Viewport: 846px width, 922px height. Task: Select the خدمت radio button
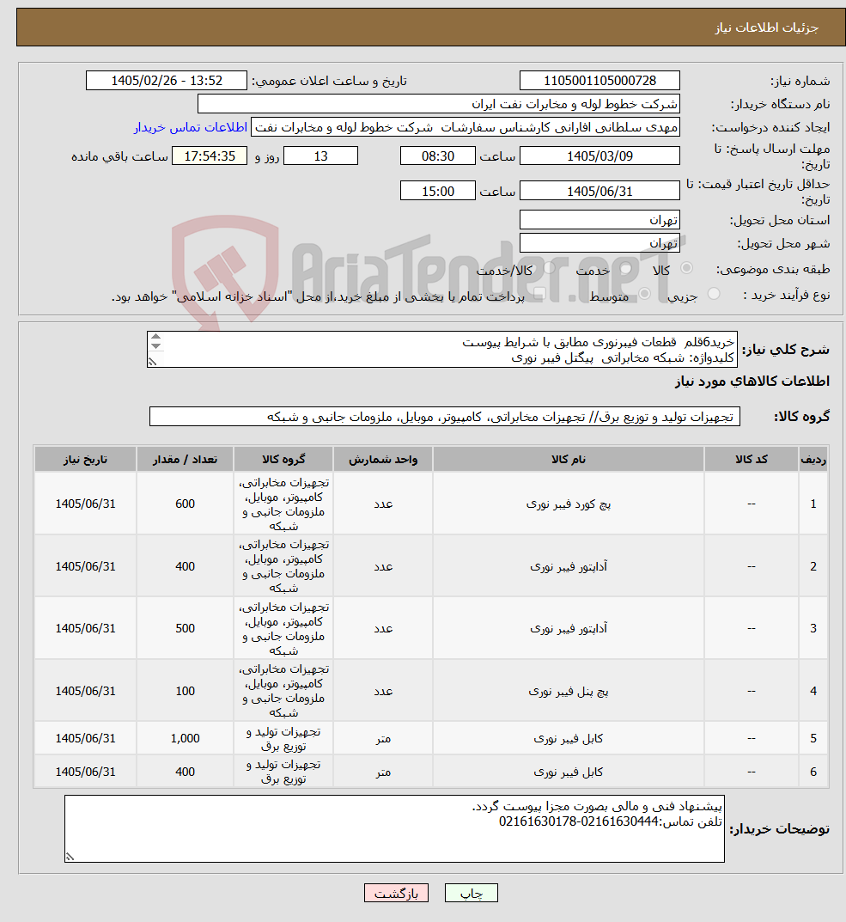pos(625,269)
